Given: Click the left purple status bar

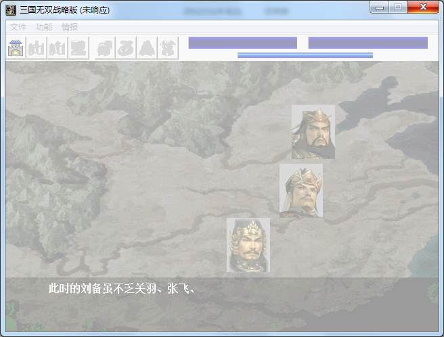Looking at the screenshot, I should click(x=243, y=43).
